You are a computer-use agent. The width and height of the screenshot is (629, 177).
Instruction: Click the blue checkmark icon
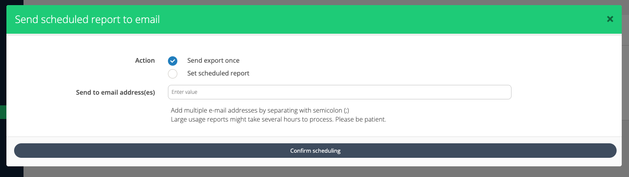click(173, 61)
